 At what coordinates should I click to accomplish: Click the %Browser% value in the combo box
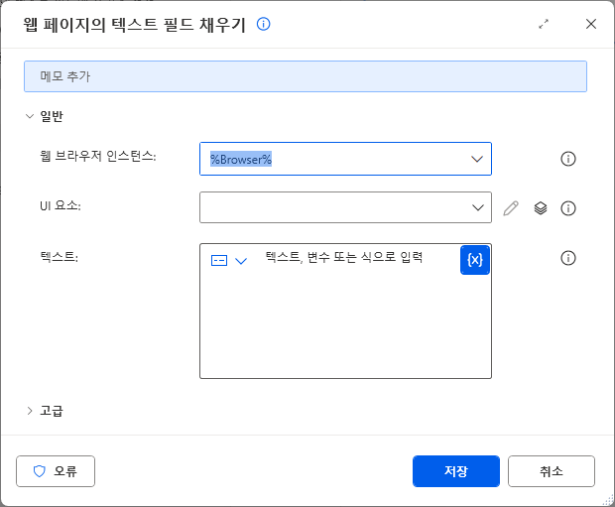pos(241,159)
